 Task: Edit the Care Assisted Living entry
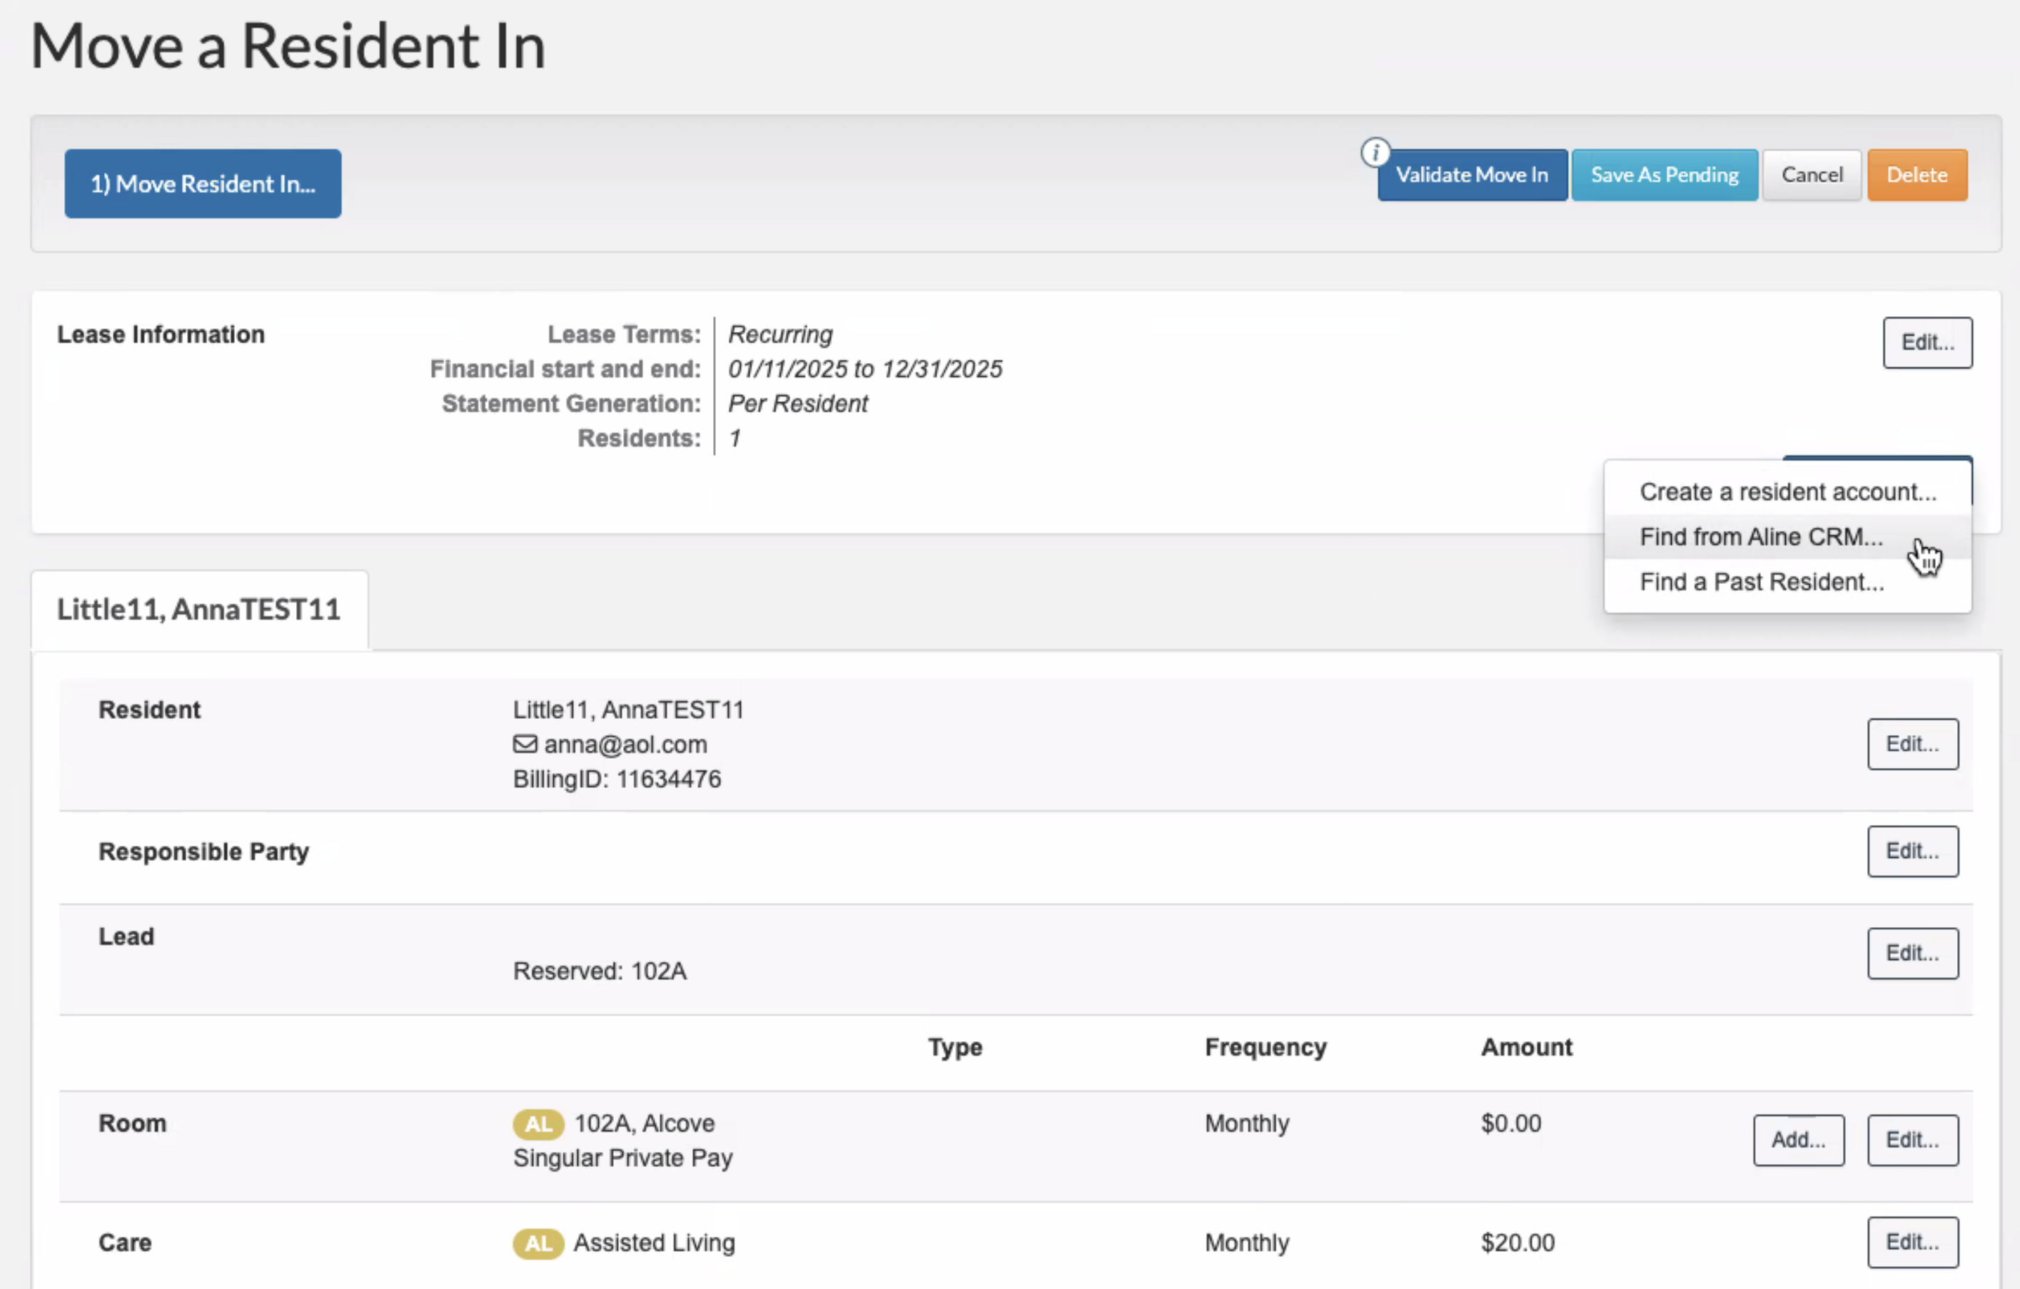tap(1912, 1242)
